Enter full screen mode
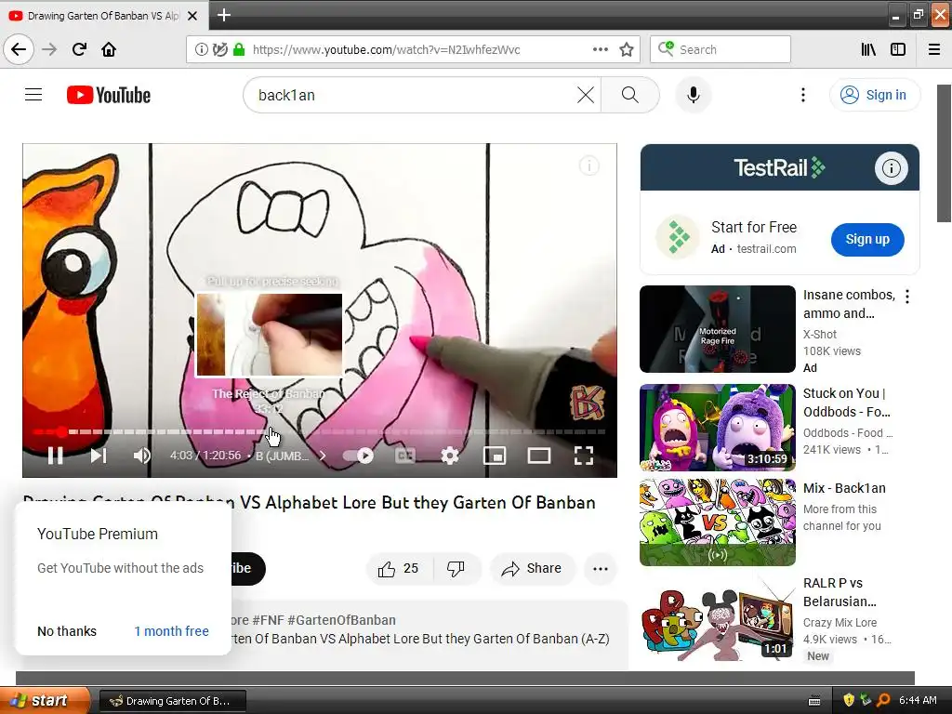The height and width of the screenshot is (714, 952). pyautogui.click(x=584, y=456)
